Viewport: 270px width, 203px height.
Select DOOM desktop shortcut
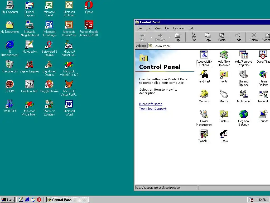(x=10, y=87)
